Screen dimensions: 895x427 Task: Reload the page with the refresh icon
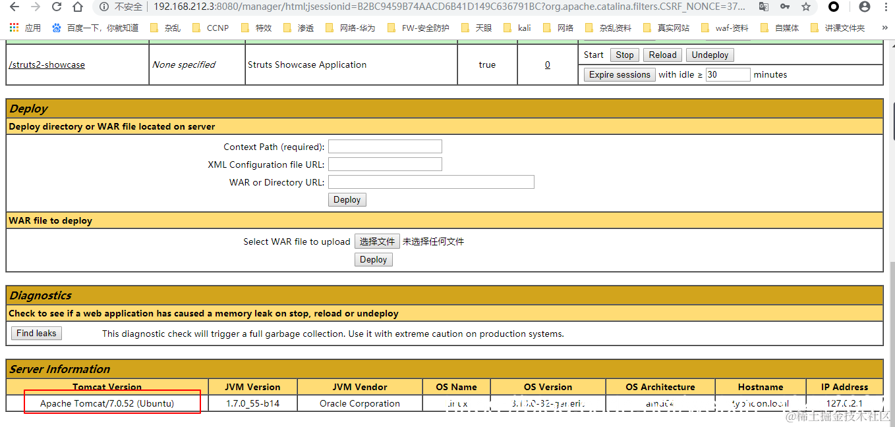click(x=57, y=7)
